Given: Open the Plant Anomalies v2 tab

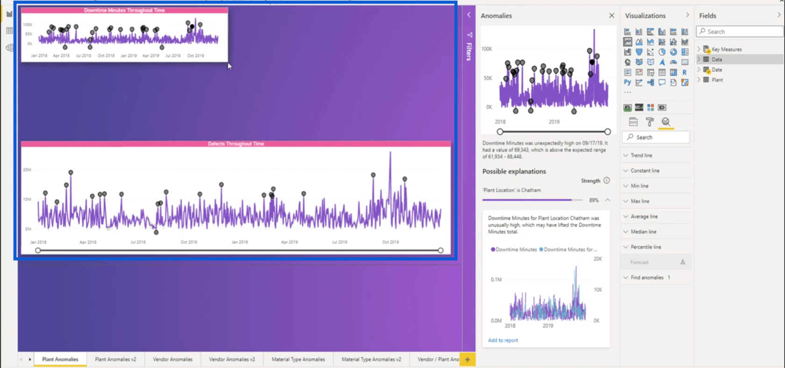Looking at the screenshot, I should click(x=115, y=359).
